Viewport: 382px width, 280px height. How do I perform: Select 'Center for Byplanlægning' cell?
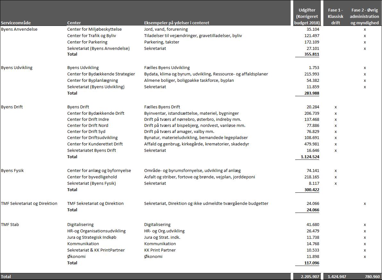tap(93, 81)
